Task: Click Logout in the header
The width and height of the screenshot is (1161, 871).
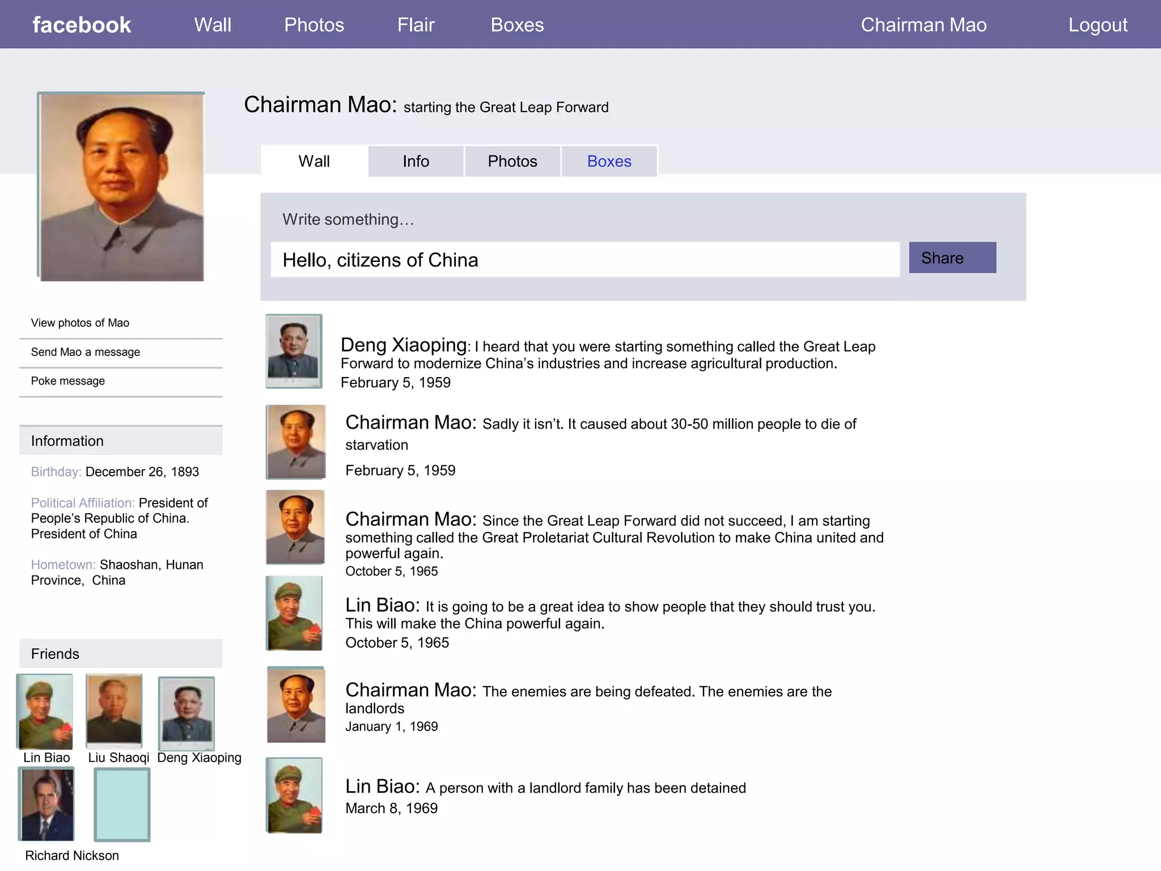Action: pyautogui.click(x=1098, y=25)
